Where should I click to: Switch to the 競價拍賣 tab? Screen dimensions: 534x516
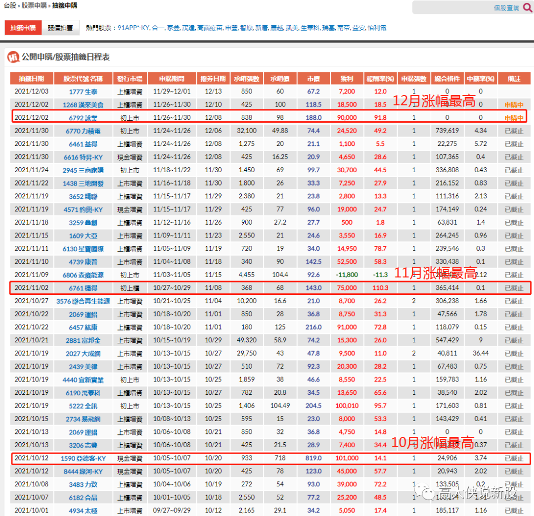(x=60, y=28)
